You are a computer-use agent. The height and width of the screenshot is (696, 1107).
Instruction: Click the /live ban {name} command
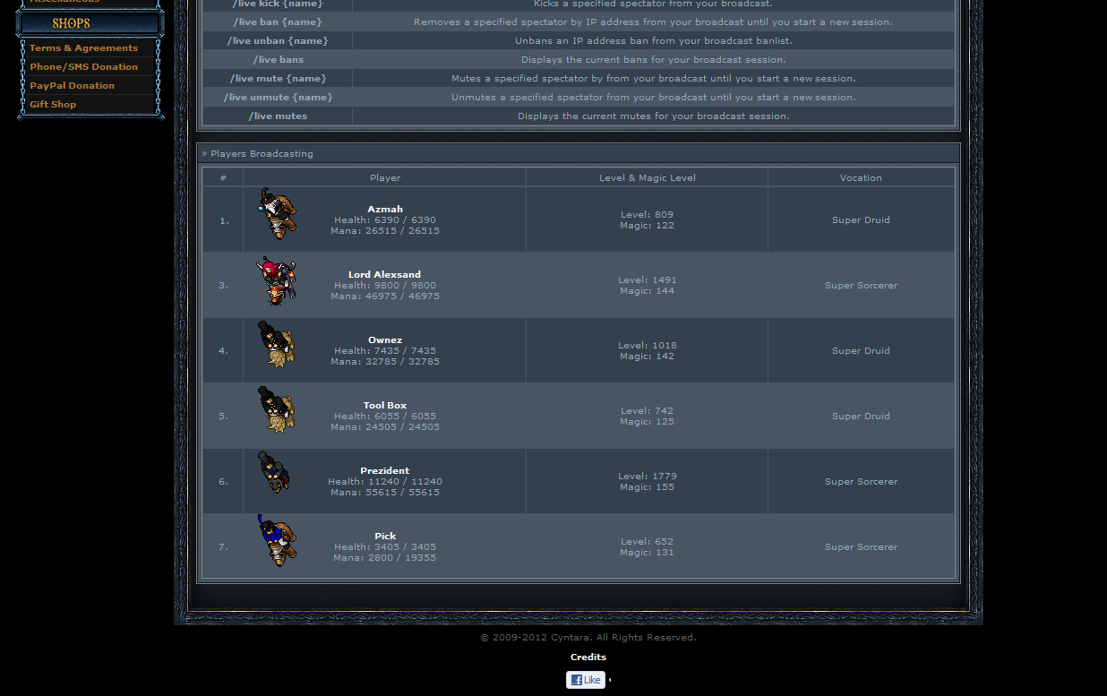click(278, 22)
